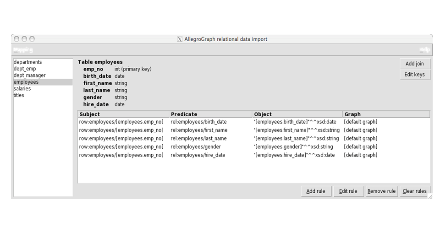This screenshot has height=233, width=440.
Task: Pick the titles table in sidebar
Action: click(19, 95)
